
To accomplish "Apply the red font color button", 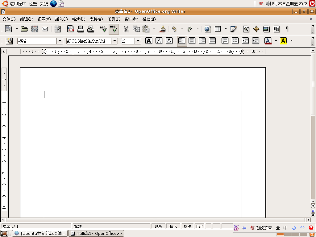I will click(268, 41).
